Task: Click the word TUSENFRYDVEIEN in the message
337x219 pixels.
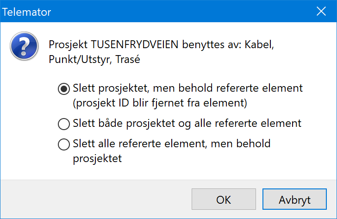Action: 135,44
